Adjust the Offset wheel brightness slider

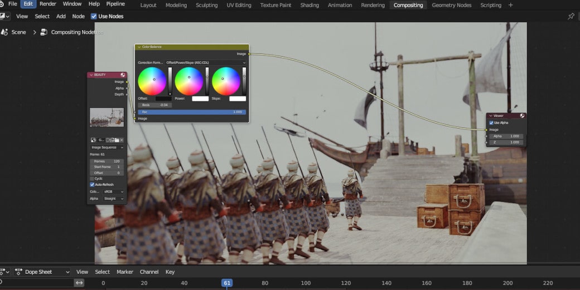tap(170, 81)
